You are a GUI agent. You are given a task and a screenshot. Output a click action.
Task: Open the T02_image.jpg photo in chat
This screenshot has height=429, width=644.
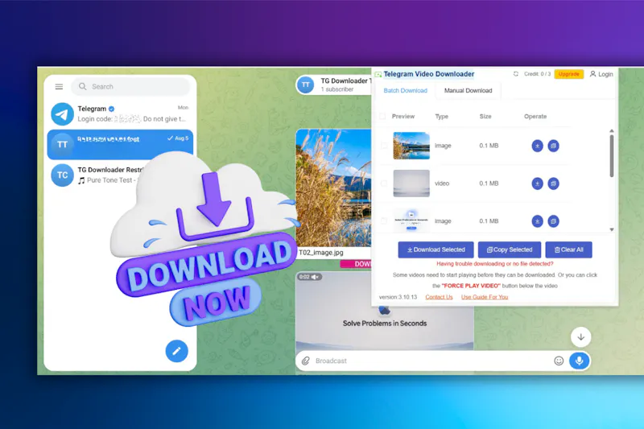click(333, 188)
